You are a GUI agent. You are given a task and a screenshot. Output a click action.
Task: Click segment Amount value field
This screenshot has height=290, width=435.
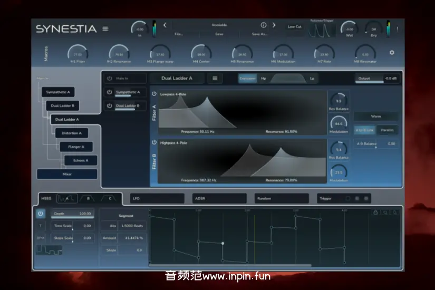click(132, 238)
